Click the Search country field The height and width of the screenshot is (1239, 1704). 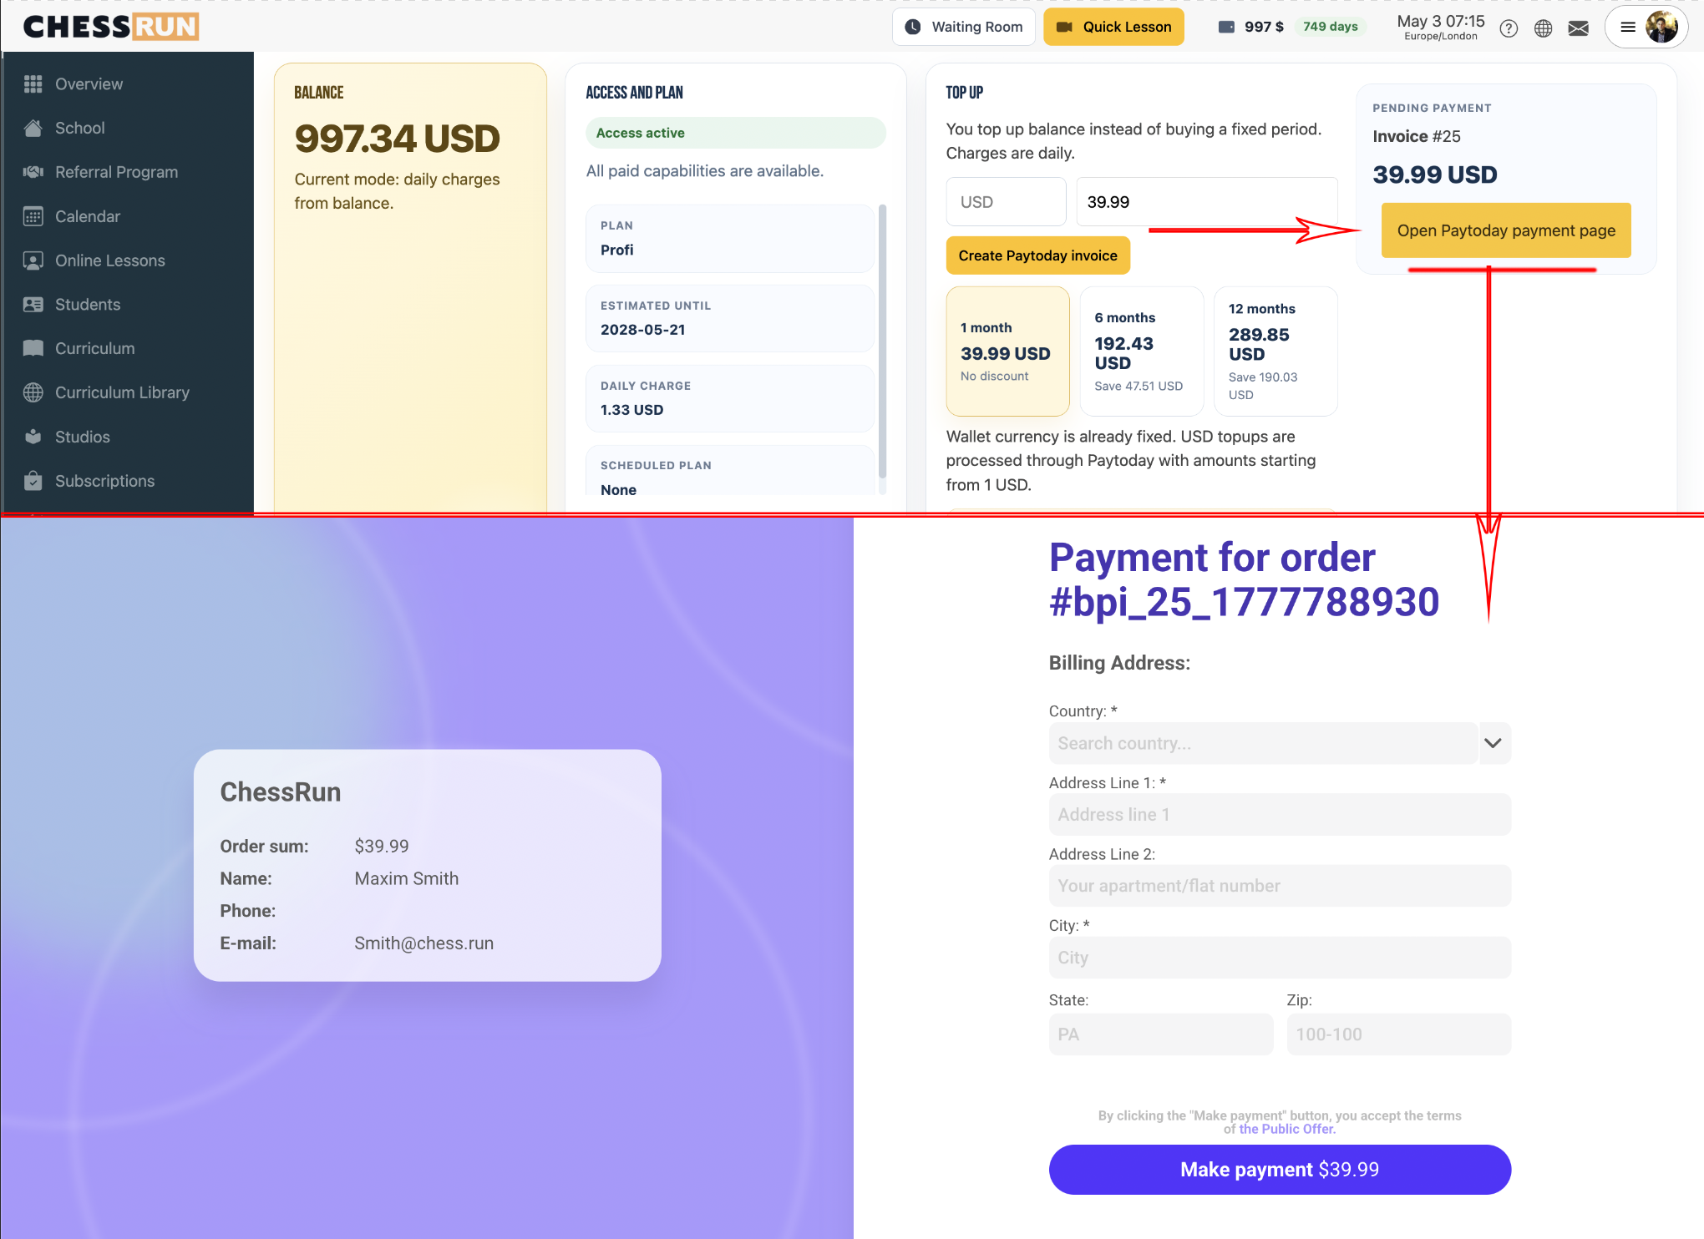[1263, 743]
